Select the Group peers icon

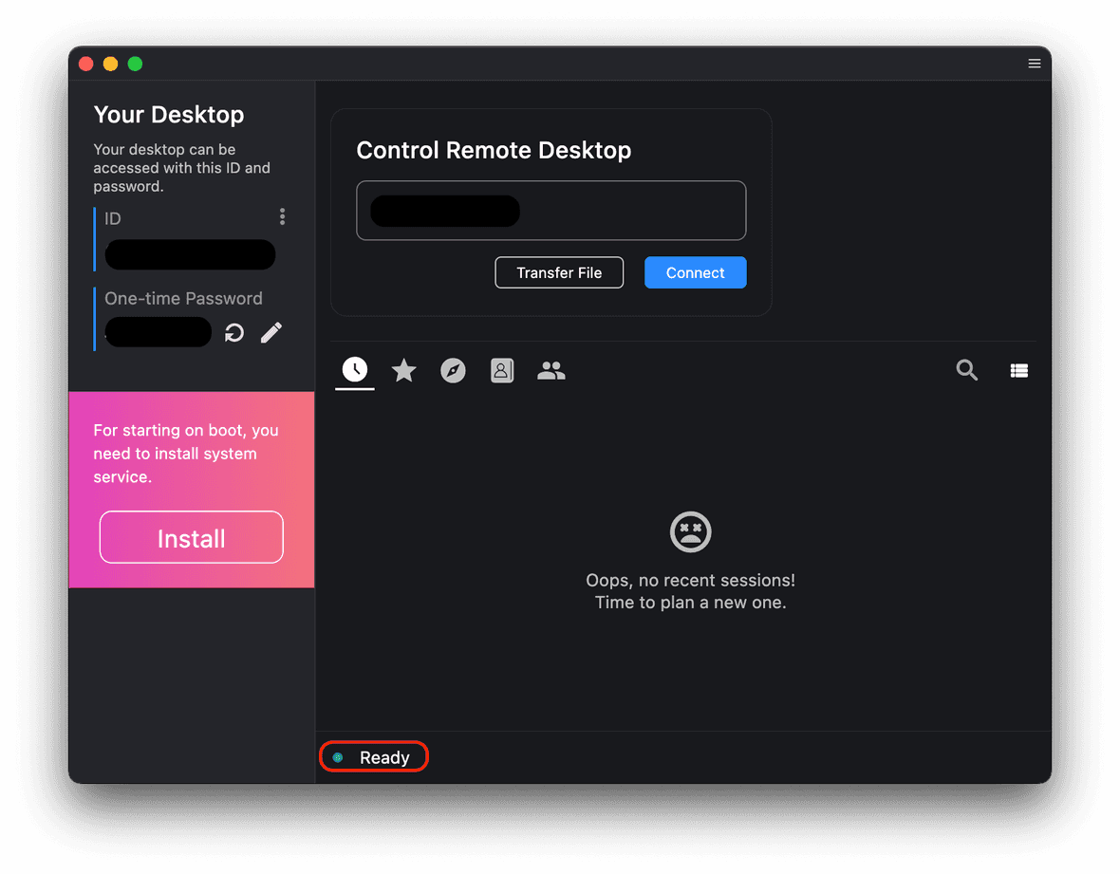pyautogui.click(x=551, y=370)
